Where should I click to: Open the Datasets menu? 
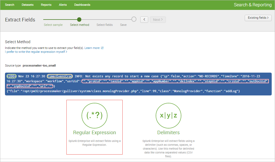[x=28, y=5]
